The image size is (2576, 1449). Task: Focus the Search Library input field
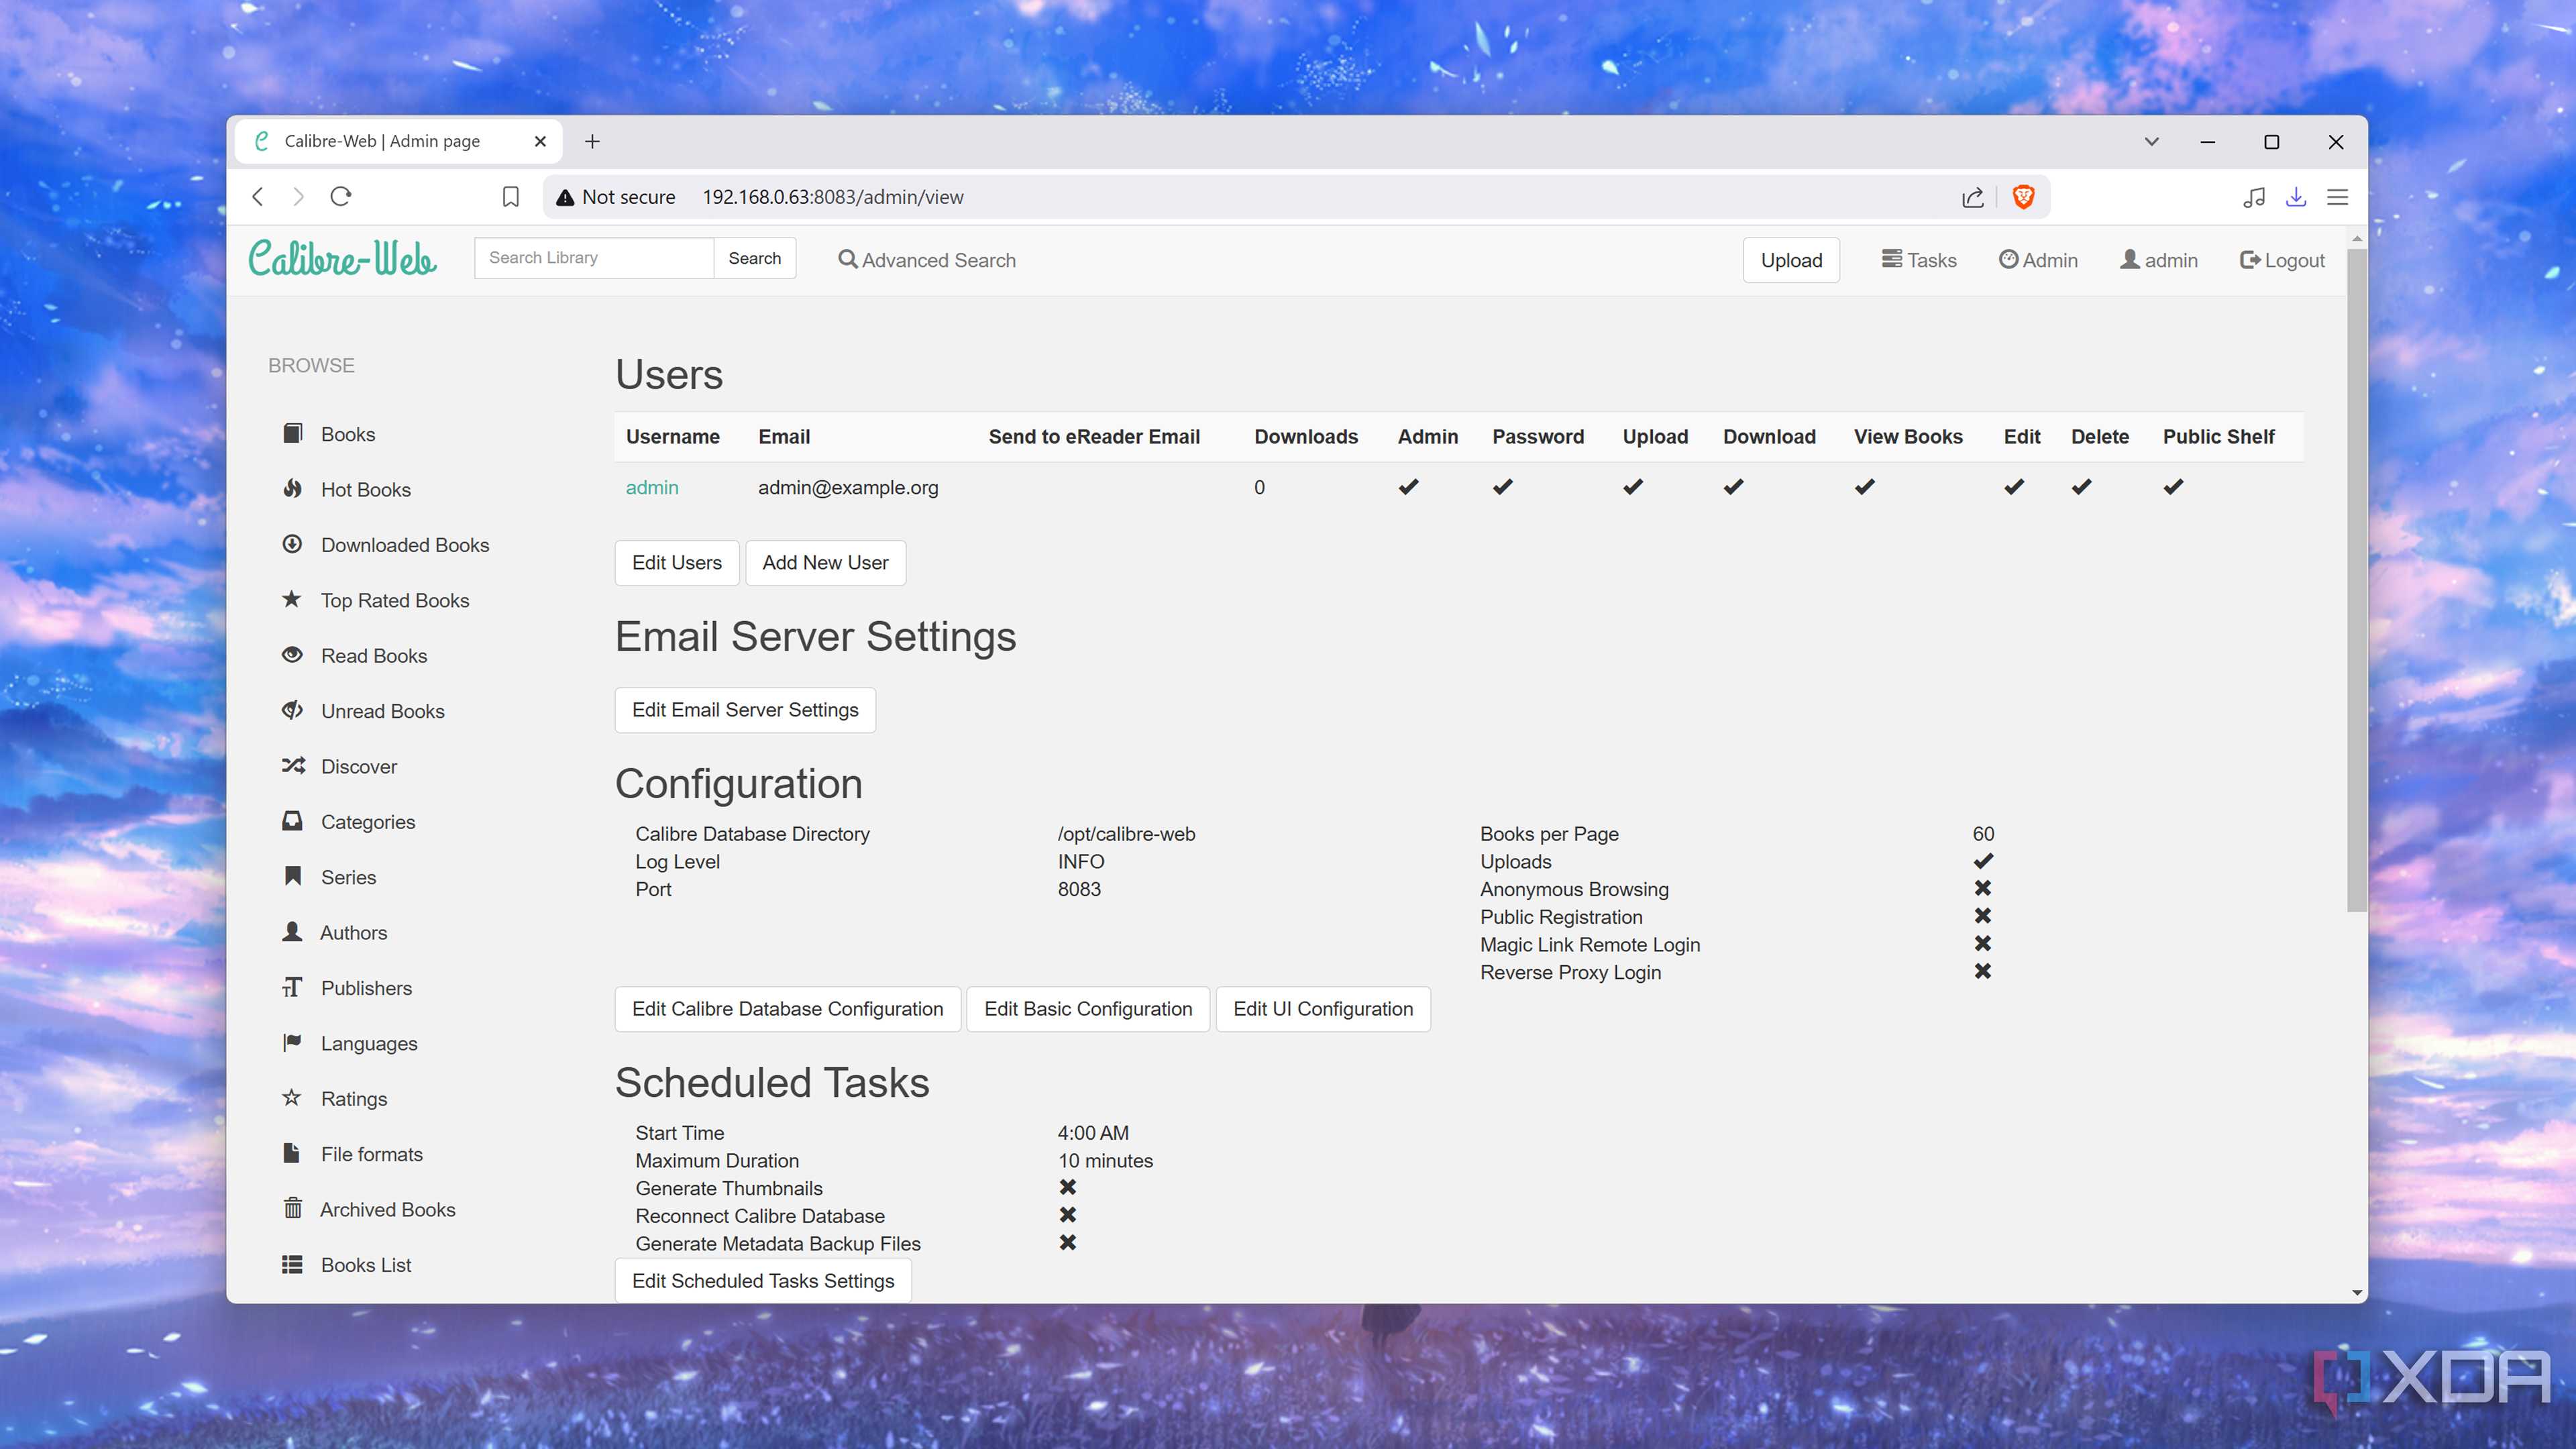[594, 258]
